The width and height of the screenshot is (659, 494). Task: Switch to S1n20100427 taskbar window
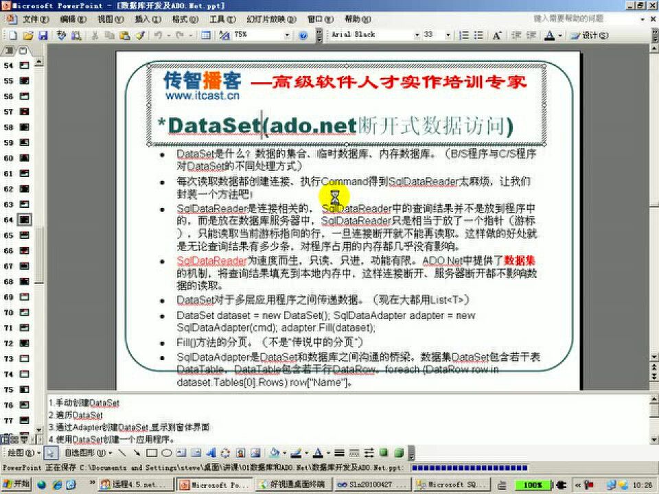coord(372,484)
